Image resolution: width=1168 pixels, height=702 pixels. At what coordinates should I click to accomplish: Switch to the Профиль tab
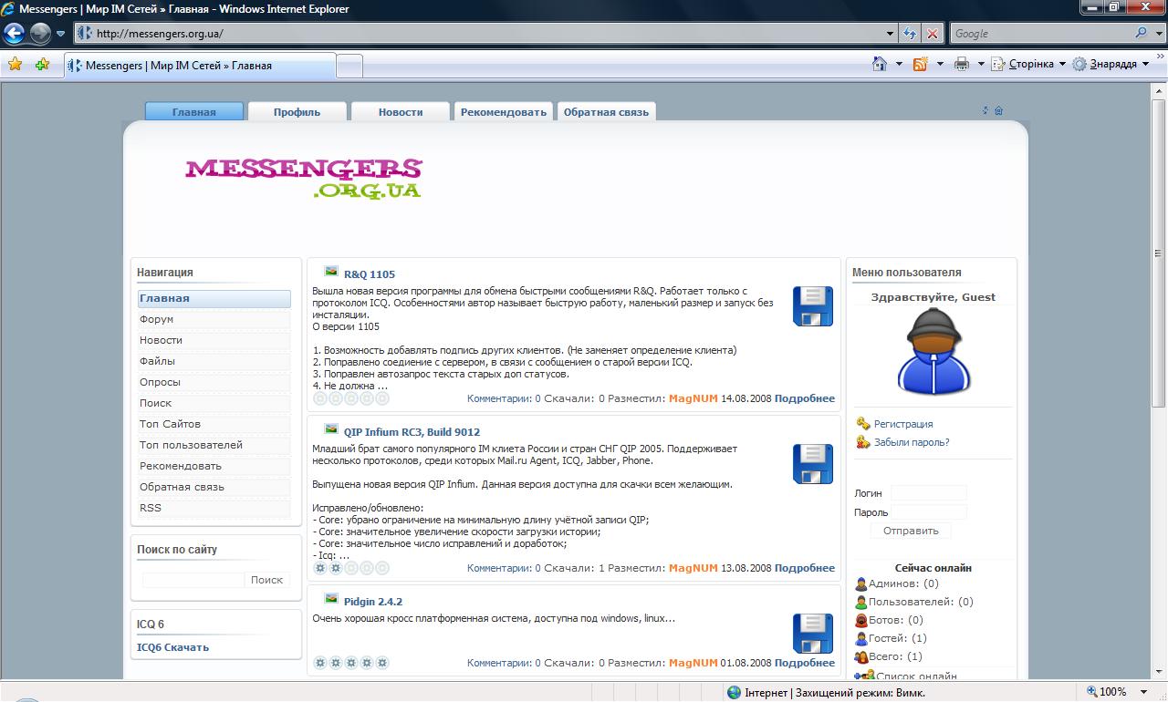coord(297,112)
